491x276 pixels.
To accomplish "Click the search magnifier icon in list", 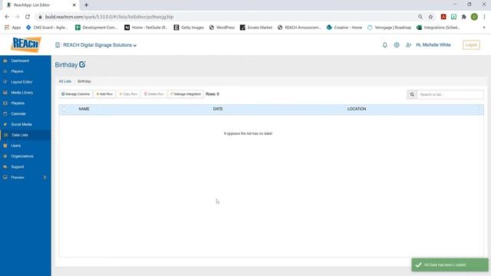I will pyautogui.click(x=412, y=94).
